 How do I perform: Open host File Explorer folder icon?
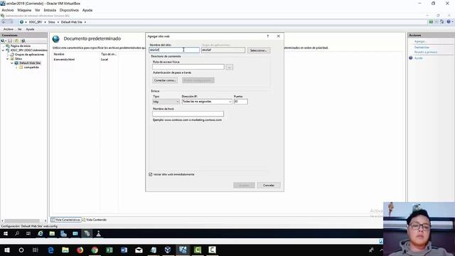(x=65, y=250)
